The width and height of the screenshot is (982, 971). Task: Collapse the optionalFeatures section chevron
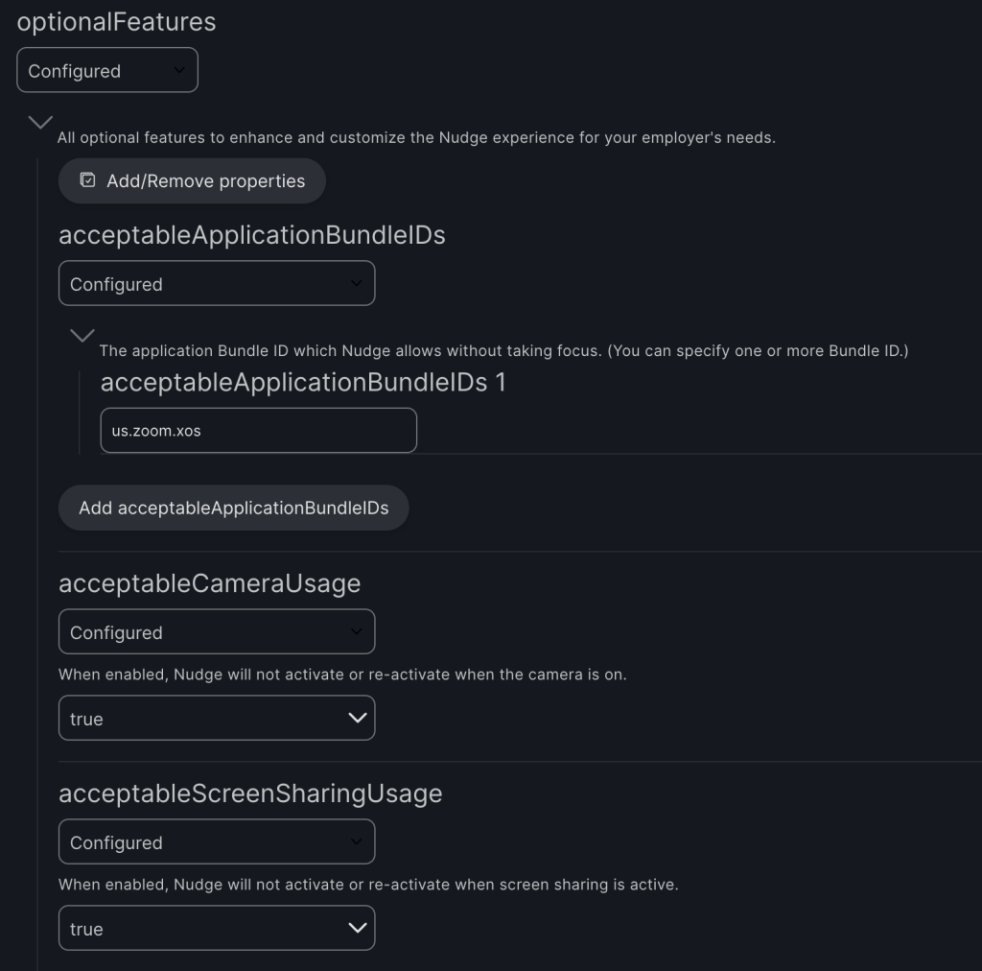coord(40,122)
